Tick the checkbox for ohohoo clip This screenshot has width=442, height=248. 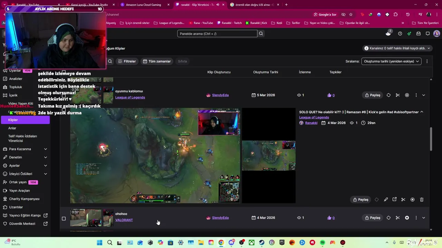(64, 218)
